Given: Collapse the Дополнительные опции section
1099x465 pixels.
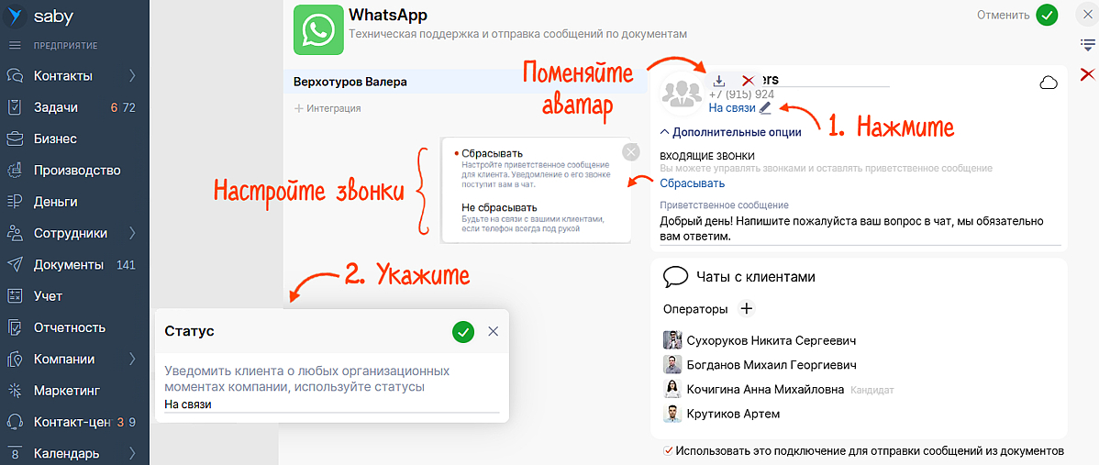Looking at the screenshot, I should pyautogui.click(x=730, y=132).
